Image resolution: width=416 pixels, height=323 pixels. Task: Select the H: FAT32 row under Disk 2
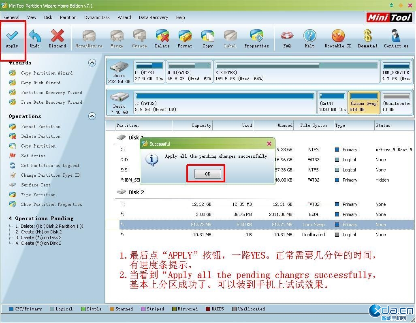tap(267, 204)
